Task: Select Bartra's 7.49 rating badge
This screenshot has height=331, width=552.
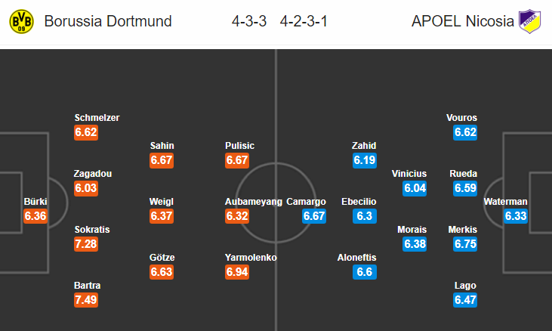Action: (x=86, y=300)
